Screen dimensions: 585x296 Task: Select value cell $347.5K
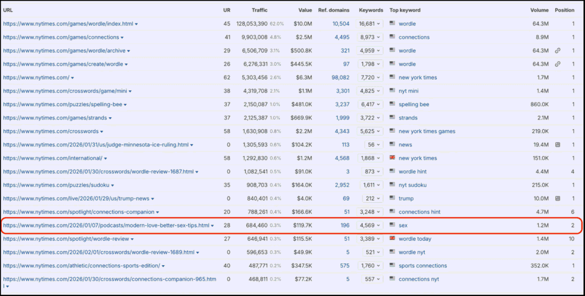tap(302, 266)
